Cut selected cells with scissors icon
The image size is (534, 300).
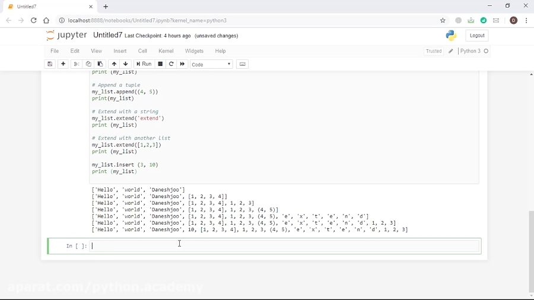[x=77, y=64]
